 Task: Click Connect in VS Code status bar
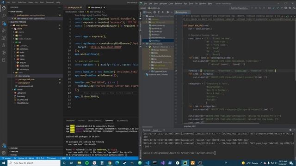[x=51, y=158]
